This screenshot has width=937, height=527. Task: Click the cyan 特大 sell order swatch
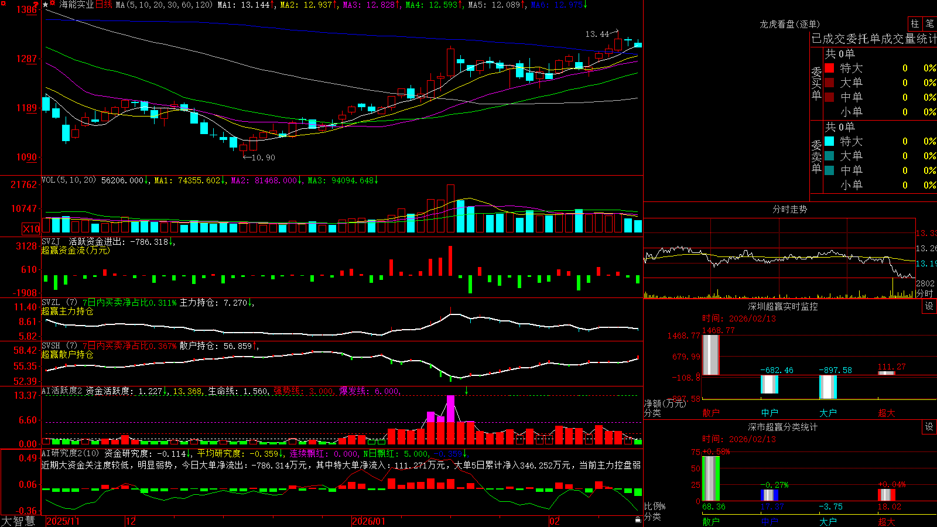829,141
